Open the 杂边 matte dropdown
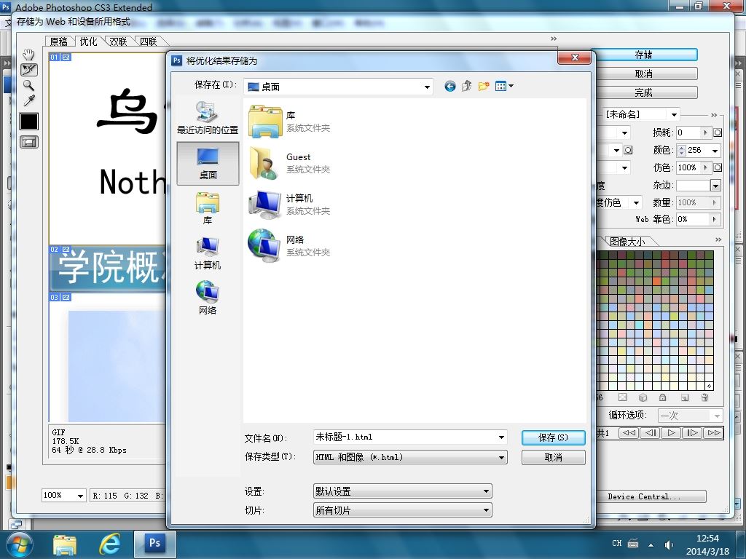Image resolution: width=746 pixels, height=559 pixels. [715, 186]
